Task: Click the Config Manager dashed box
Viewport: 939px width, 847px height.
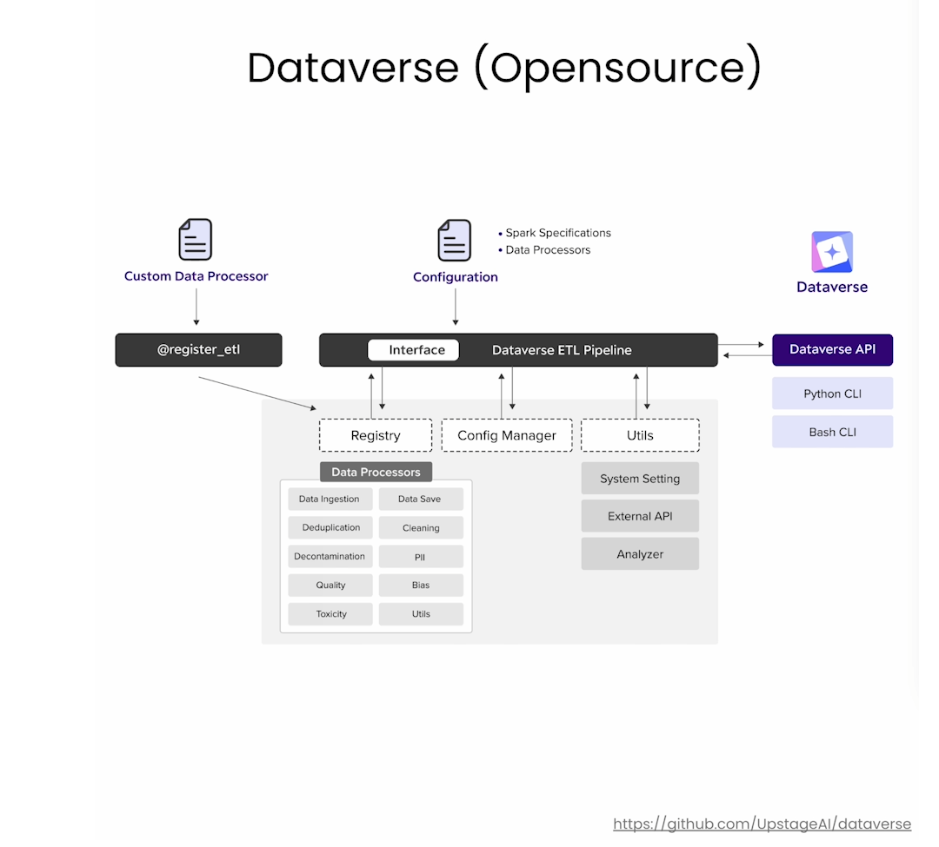Action: (507, 435)
